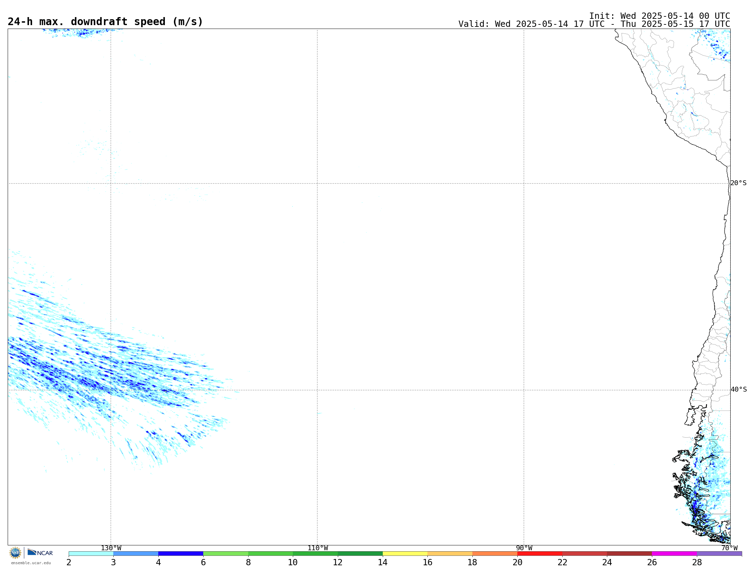Screen dimensions: 753x567
Task: Pick the yellow 14–16 colorbar swatch
Action: click(x=405, y=554)
